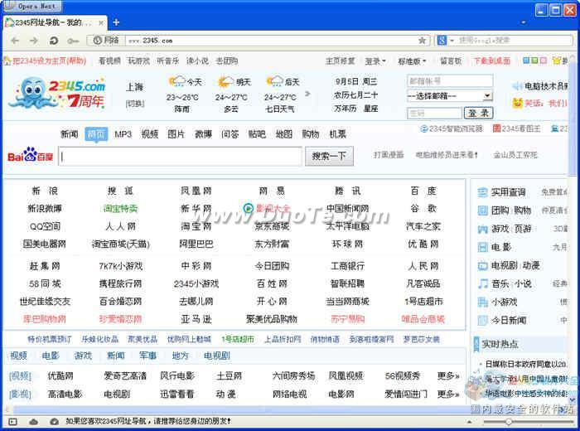Click the 登录 mailbox login button
The height and width of the screenshot is (431, 580).
(x=476, y=113)
